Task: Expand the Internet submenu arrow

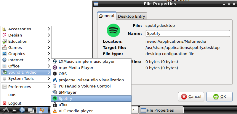Action: (x=49, y=60)
